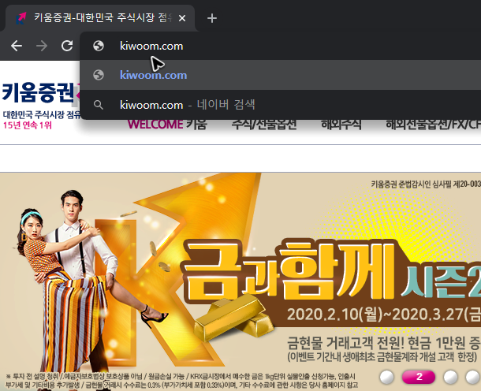The width and height of the screenshot is (481, 391).
Task: Choose the highlighted kiwoom.com URL suggestion
Action: 281,75
